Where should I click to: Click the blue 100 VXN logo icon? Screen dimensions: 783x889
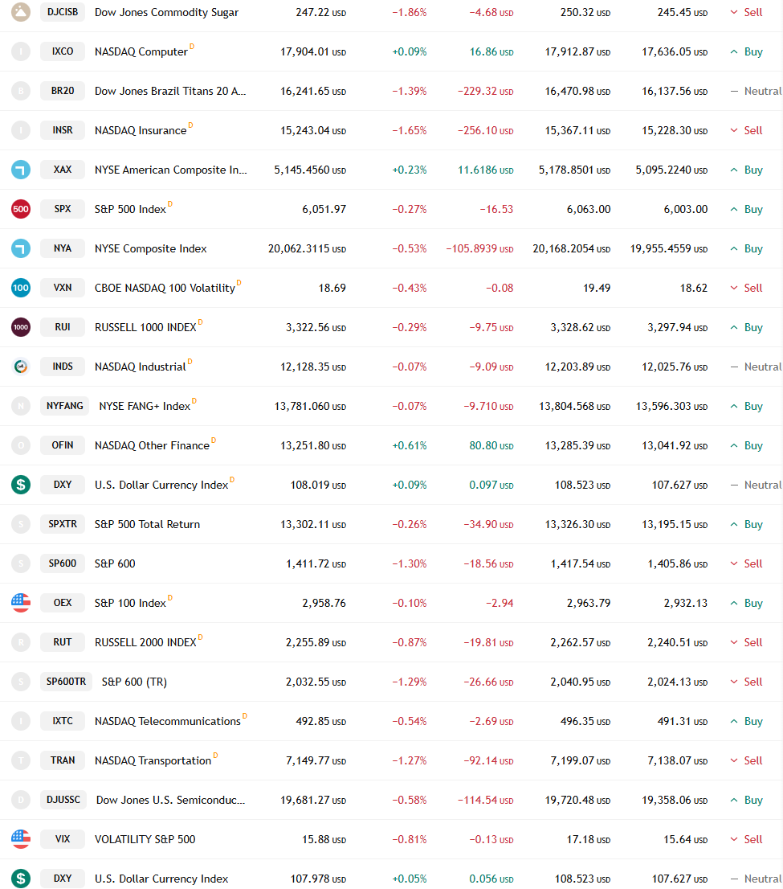(21, 288)
